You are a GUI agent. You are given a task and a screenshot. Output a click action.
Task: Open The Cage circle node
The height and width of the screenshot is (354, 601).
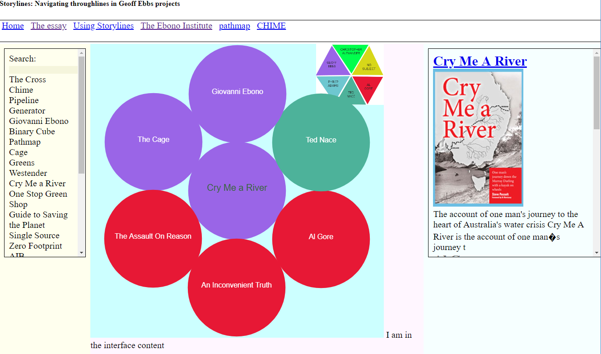pyautogui.click(x=154, y=140)
